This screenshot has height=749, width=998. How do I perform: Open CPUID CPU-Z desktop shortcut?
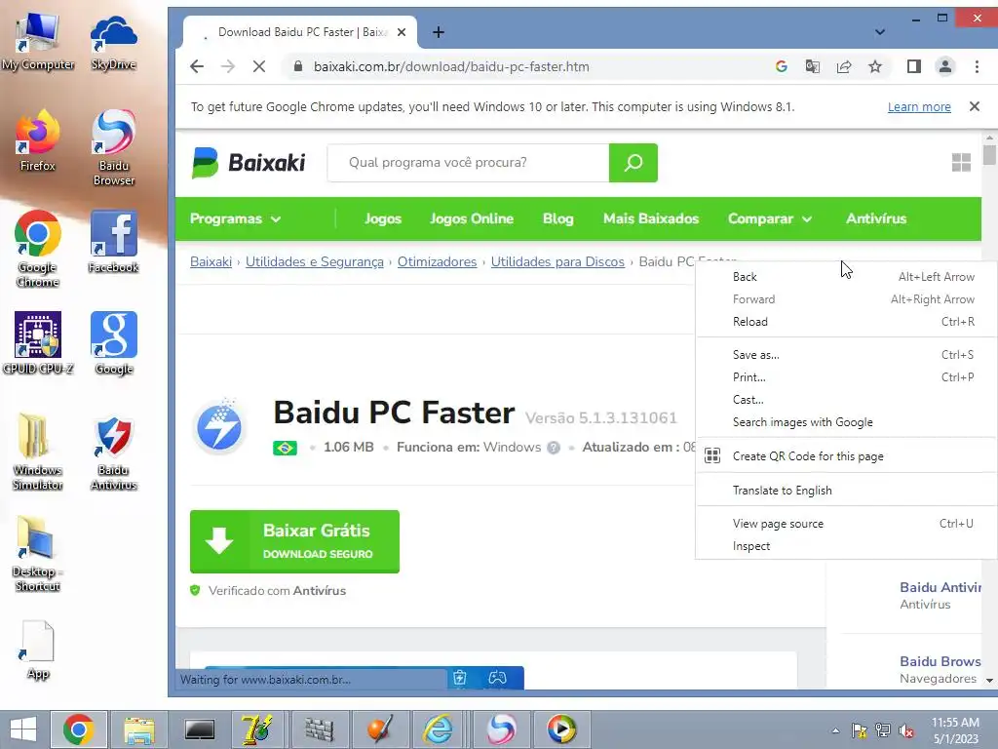38,342
